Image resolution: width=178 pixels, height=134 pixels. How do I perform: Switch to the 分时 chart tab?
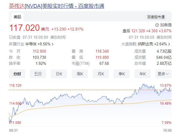tap(17, 74)
